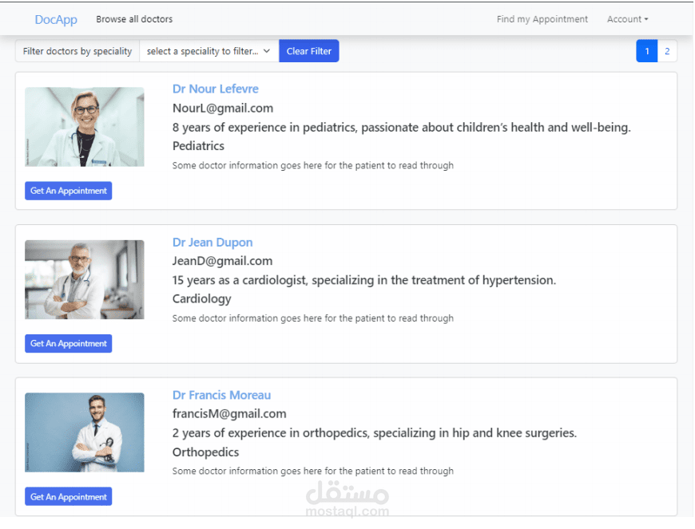
Task: Open the speciality filter dropdown
Action: tap(208, 51)
